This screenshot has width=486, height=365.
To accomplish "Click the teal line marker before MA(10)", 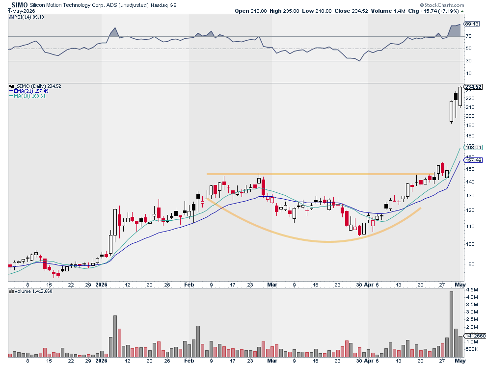I will point(11,96).
